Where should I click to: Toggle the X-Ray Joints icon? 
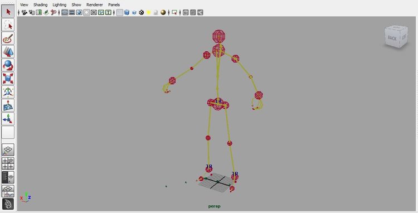tap(200, 12)
